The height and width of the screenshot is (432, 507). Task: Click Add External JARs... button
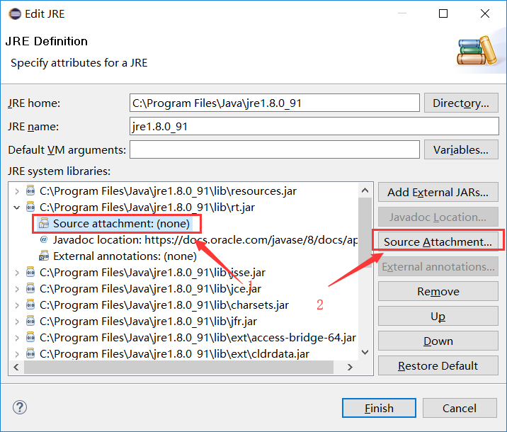point(438,192)
